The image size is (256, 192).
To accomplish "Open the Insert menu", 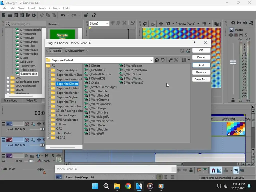I will tap(31, 8).
